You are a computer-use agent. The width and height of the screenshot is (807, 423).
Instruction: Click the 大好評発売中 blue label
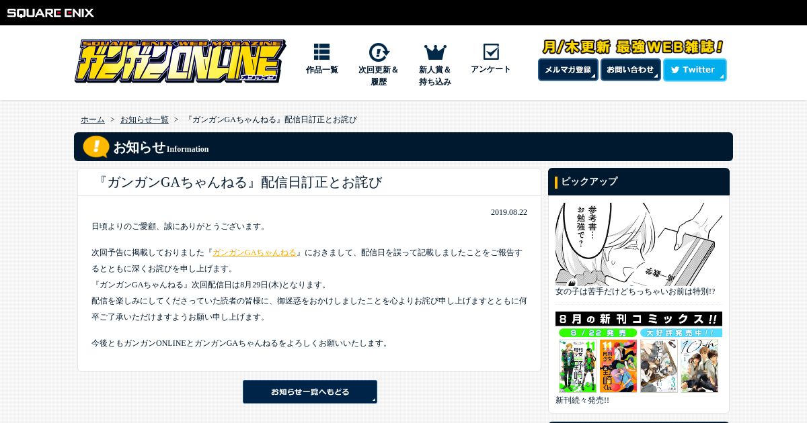point(681,332)
